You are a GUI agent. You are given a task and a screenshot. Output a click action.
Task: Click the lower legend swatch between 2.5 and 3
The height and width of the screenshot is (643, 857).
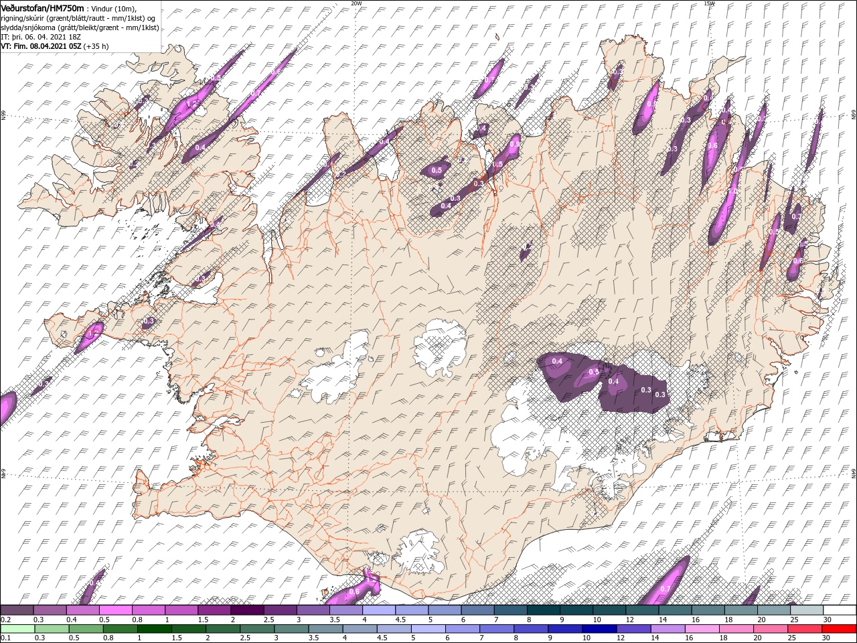[256, 629]
